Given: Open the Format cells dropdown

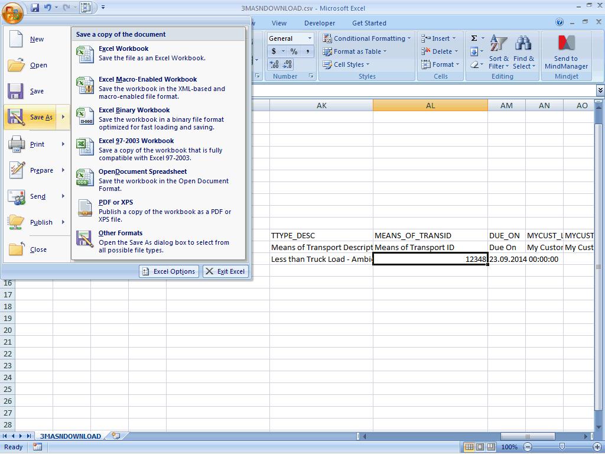Looking at the screenshot, I should point(440,64).
